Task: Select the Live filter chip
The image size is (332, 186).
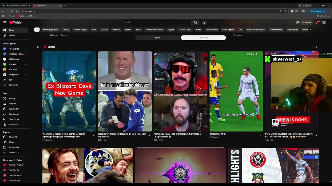Action: [x=240, y=29]
